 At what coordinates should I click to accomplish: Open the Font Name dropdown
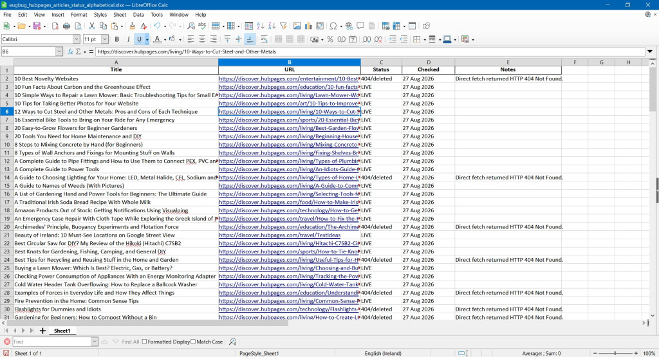coord(76,39)
